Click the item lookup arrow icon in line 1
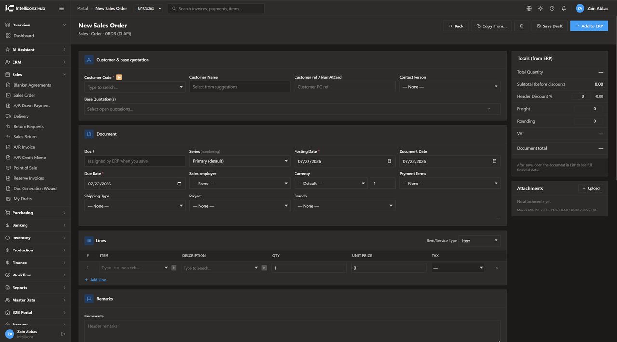This screenshot has height=342, width=617. coord(174,268)
